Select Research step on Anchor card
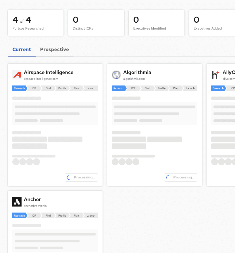This screenshot has width=235, height=253. point(20,216)
